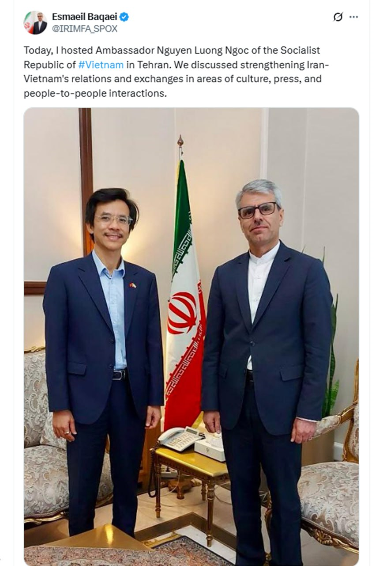Image resolution: width=383 pixels, height=566 pixels.
Task: Open Esmaeil Baqaei's profile avatar
Action: (x=35, y=23)
